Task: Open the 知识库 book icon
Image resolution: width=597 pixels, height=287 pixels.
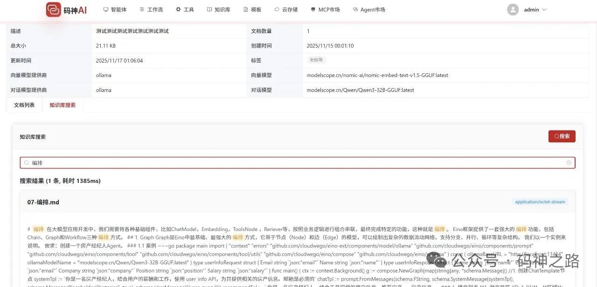Action: point(210,9)
